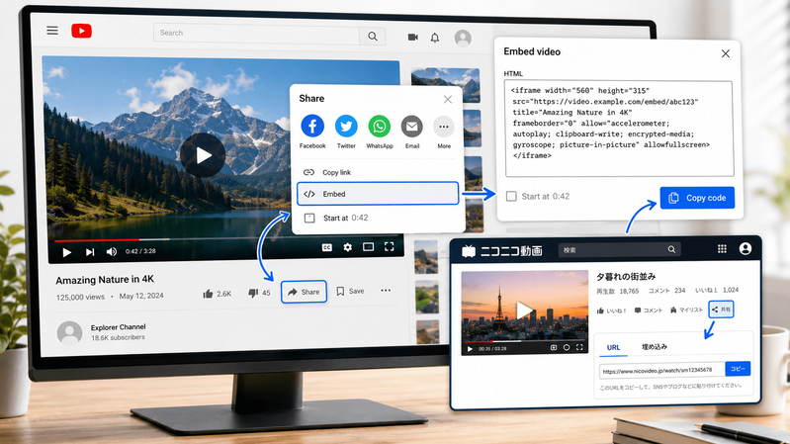790x444 pixels.
Task: Click the Niconico player small play button
Action: 470,349
